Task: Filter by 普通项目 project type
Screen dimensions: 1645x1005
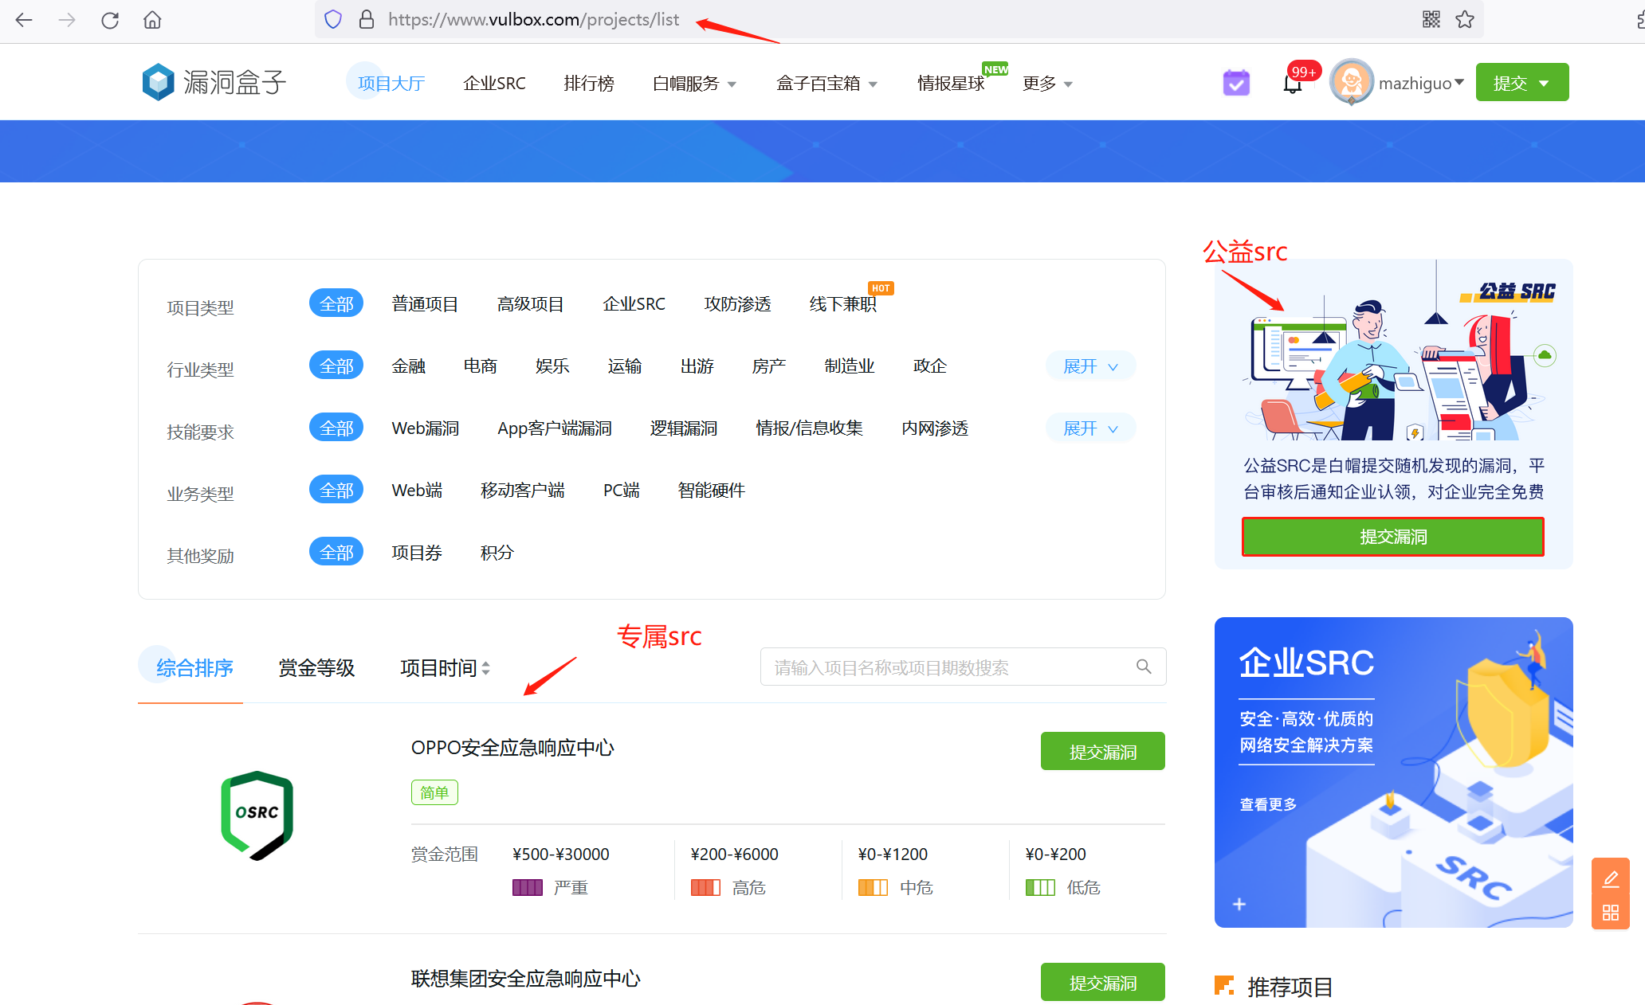Action: (425, 303)
